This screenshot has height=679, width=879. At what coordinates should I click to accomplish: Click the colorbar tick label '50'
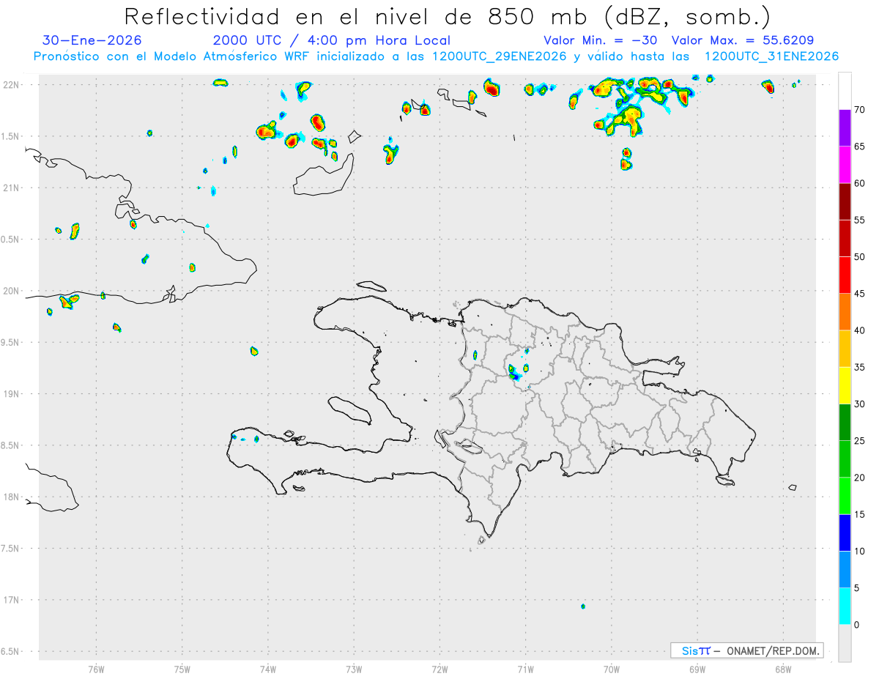(x=860, y=257)
